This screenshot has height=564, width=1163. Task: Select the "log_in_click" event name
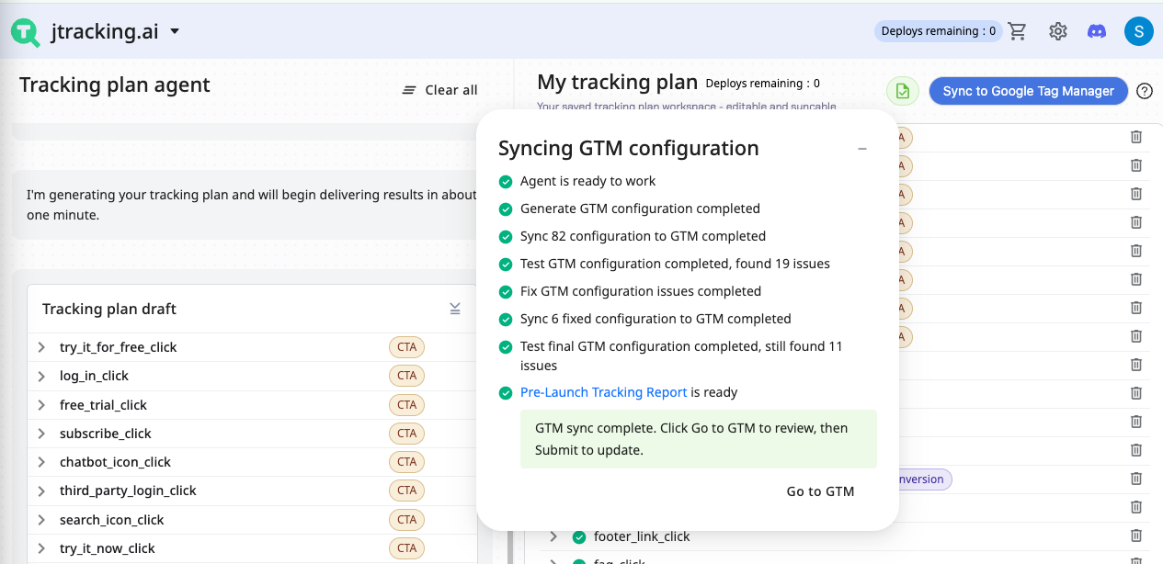point(95,376)
